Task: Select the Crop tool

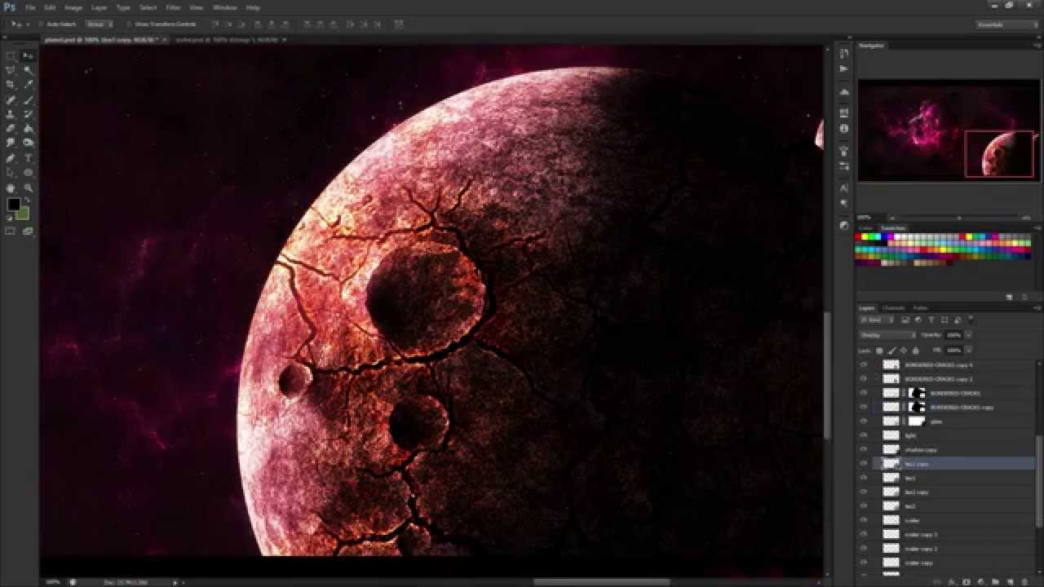Action: coord(11,85)
